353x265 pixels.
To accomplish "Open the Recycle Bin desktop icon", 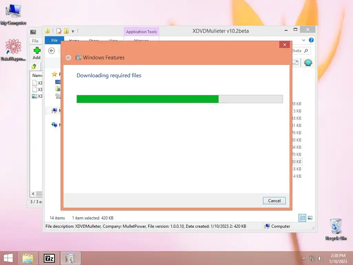I will click(x=336, y=229).
